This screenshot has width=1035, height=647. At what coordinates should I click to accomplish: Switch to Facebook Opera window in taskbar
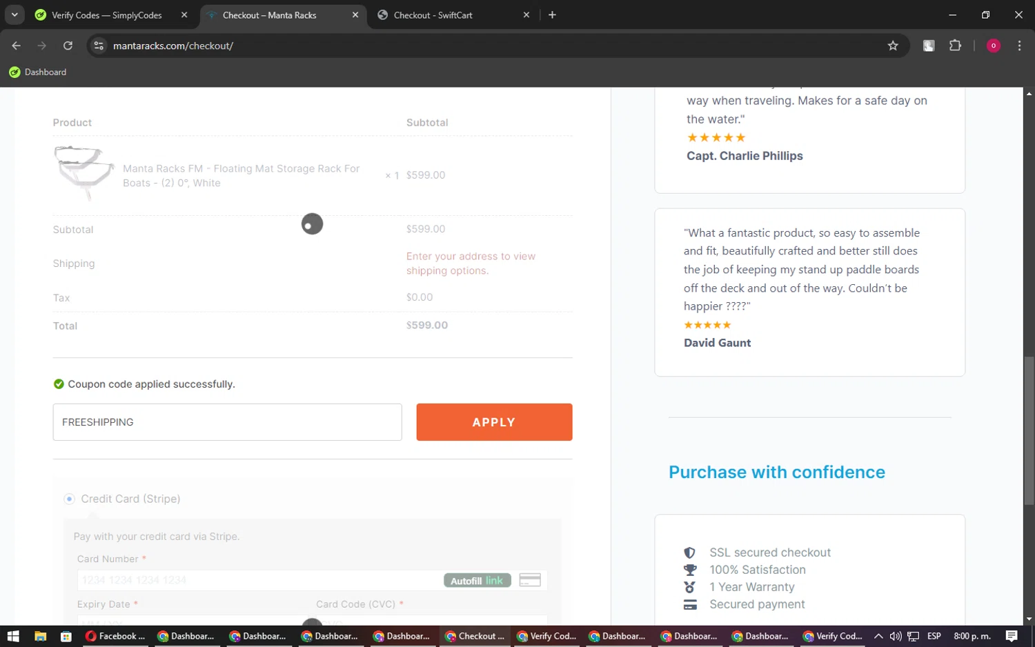[x=115, y=636]
